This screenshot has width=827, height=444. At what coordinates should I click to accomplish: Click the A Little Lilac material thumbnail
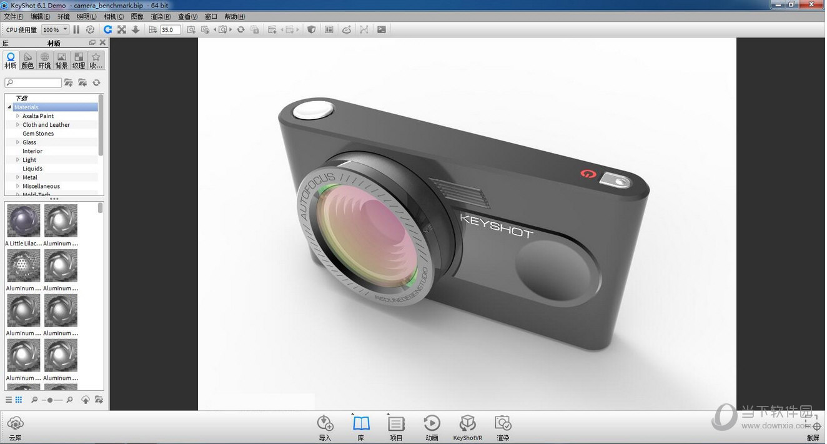pyautogui.click(x=23, y=220)
